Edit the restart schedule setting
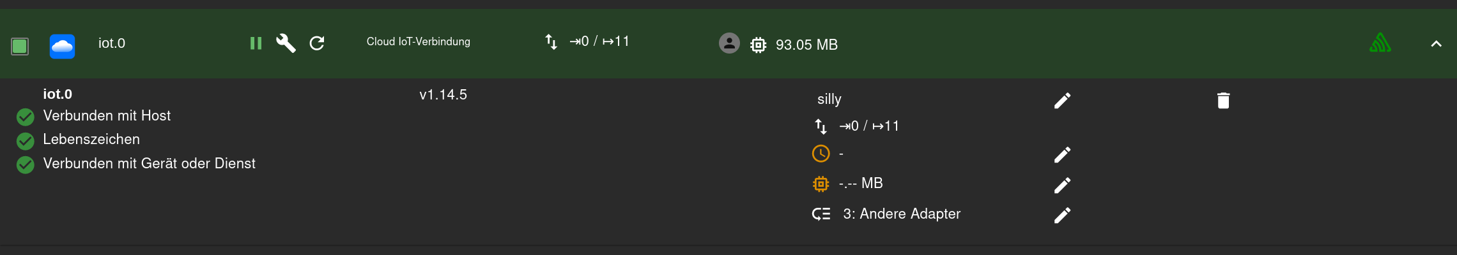 (1062, 154)
